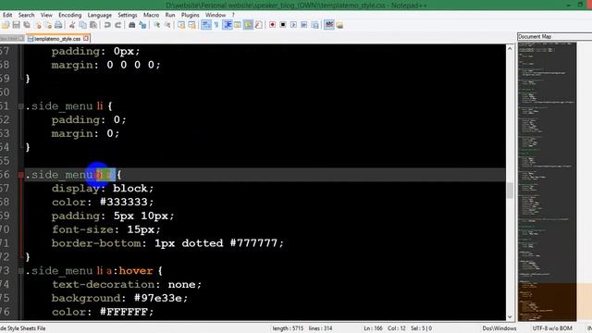Open the Language menu
Screen dimensions: 592x333
pos(99,15)
